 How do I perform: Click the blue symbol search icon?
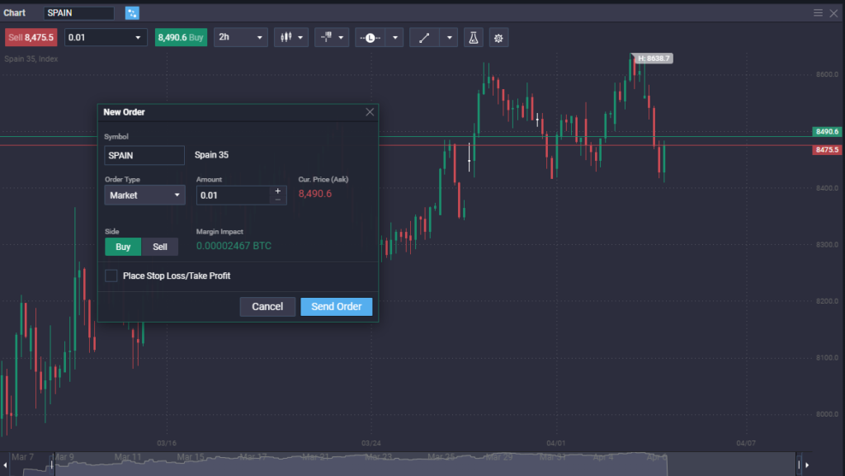coord(132,12)
